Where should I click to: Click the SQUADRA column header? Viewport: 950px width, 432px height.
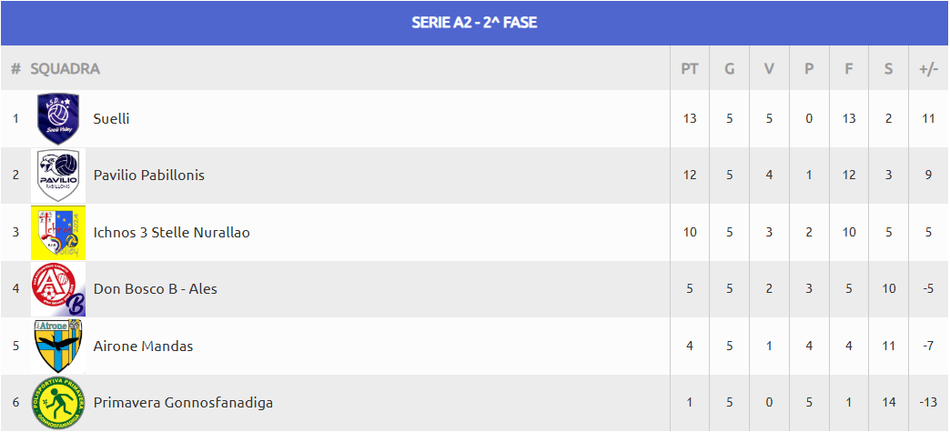[x=65, y=68]
